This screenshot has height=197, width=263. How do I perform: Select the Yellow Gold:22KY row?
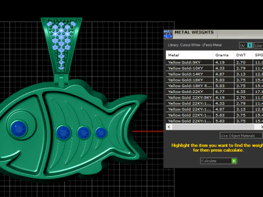tap(214, 91)
